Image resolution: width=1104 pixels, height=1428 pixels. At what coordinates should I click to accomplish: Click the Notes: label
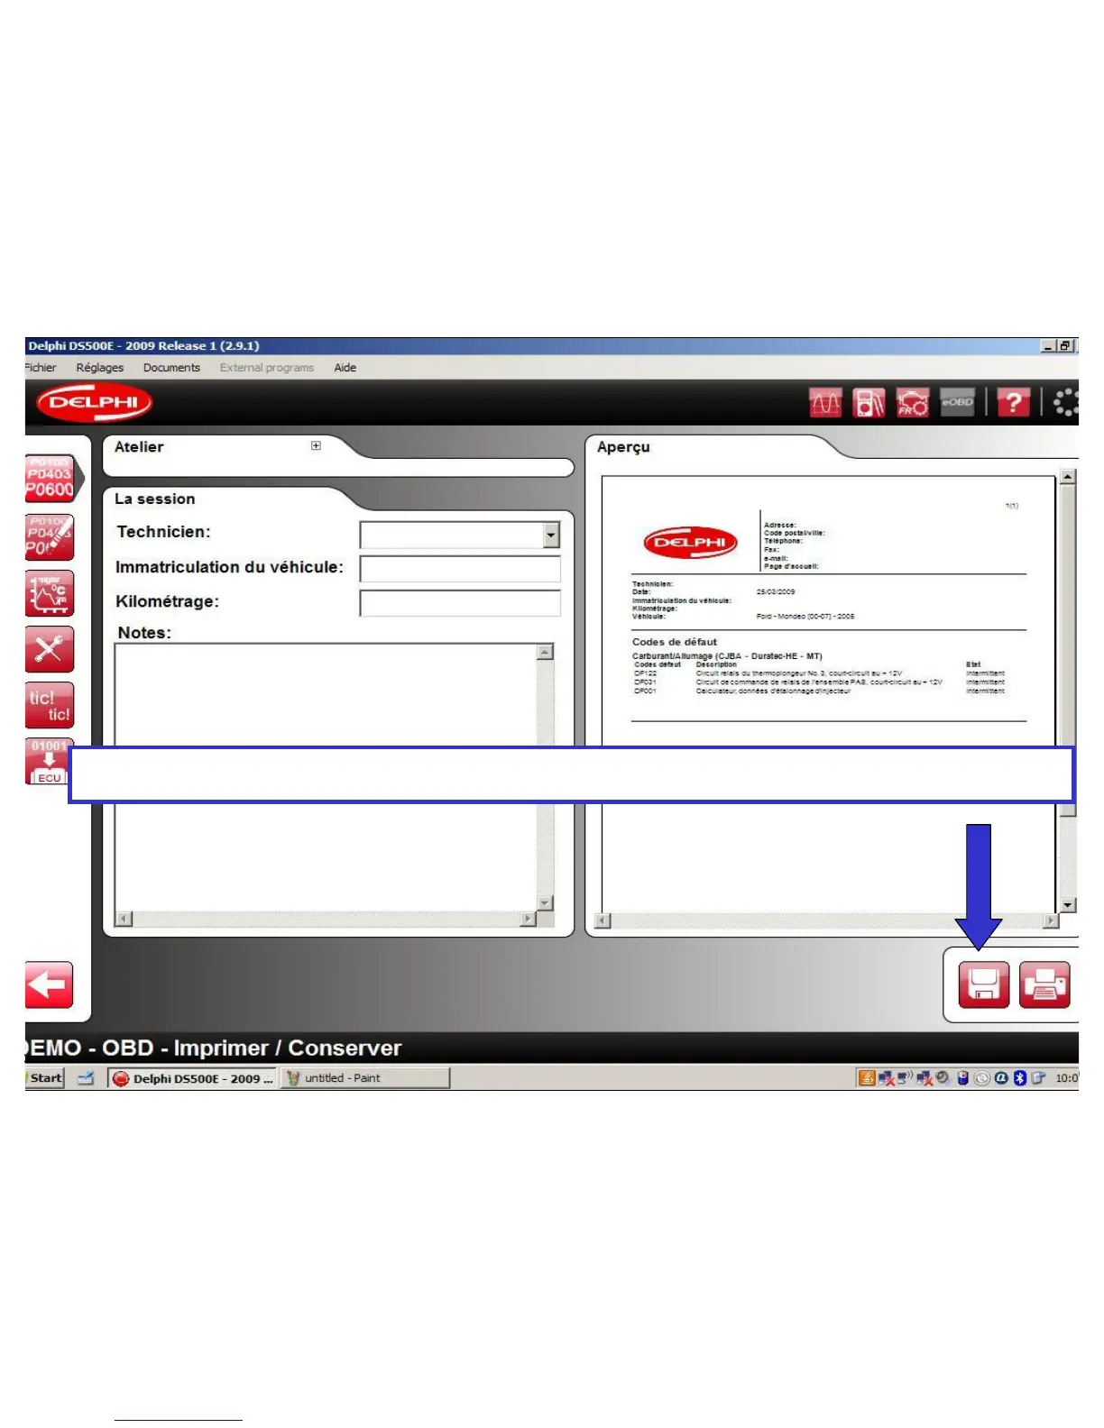point(144,633)
